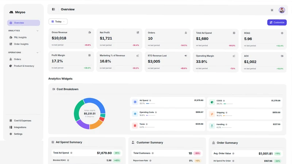This screenshot has height=164, width=292.
Task: Click the Net Profit value $1,721
Action: click(x=106, y=38)
